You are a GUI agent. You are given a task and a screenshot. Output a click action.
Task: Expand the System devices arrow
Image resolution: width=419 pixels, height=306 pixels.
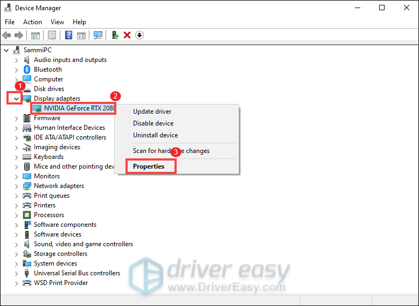16,264
